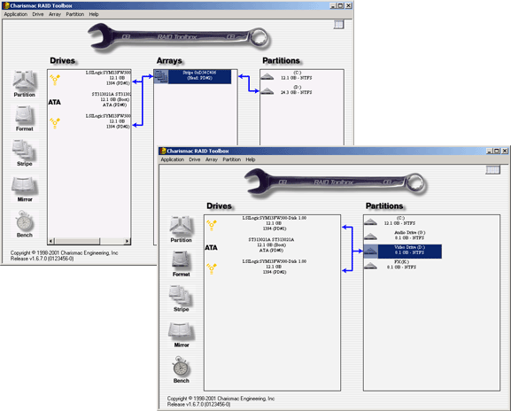Select FireWire icon of PD#1 drive, back window
The image size is (511, 411).
(x=55, y=80)
